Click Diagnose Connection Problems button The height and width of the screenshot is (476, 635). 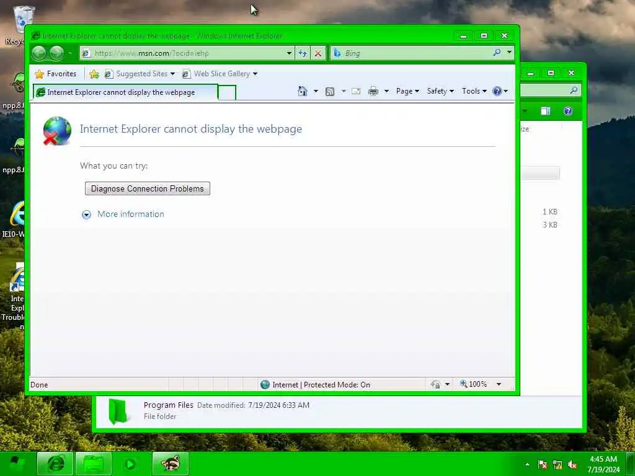click(148, 188)
